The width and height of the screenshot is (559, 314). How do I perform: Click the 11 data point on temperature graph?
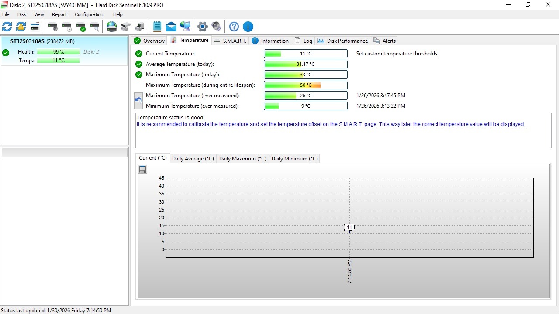[x=349, y=232]
